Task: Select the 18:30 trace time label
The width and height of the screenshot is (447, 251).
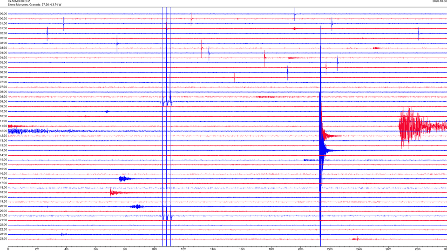Action: 4,192
